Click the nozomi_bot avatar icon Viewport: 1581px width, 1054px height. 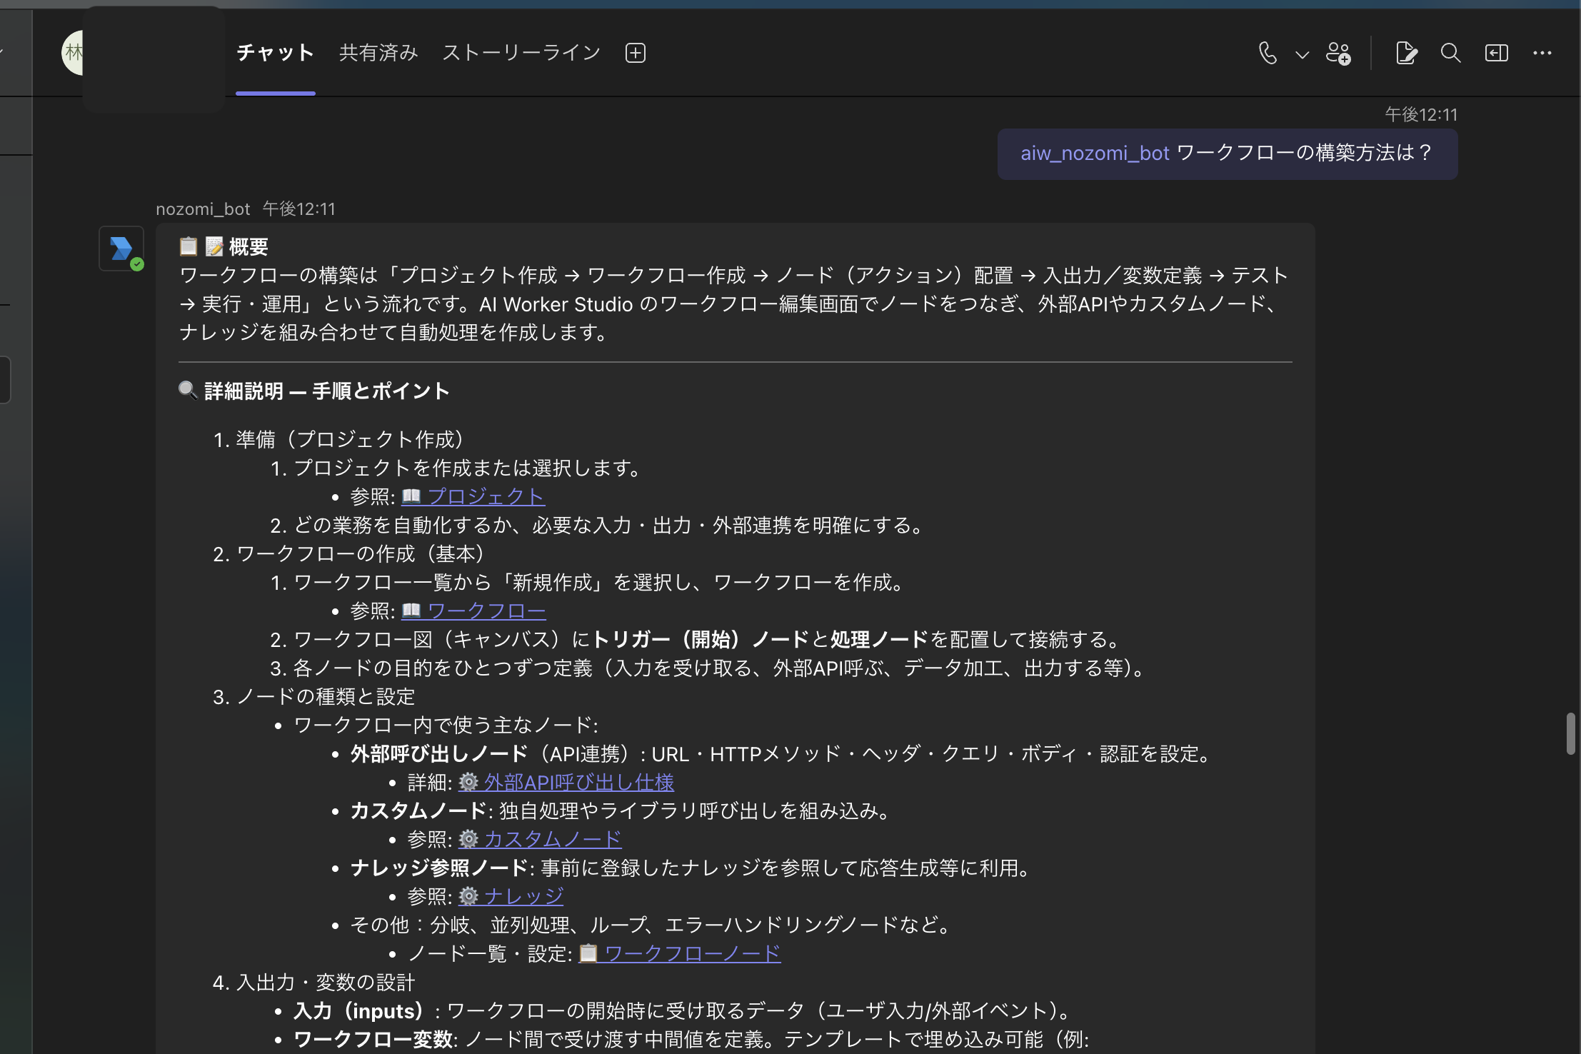(121, 249)
